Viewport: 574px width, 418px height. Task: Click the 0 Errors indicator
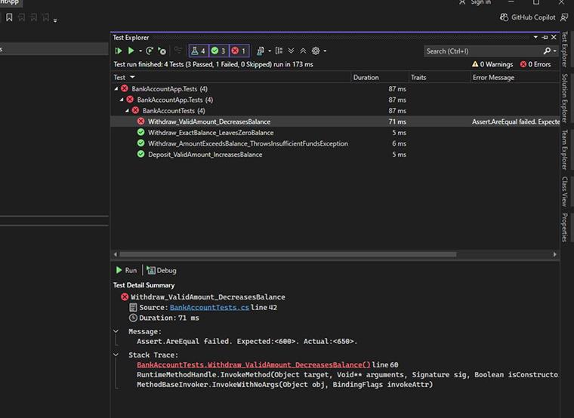(x=535, y=64)
